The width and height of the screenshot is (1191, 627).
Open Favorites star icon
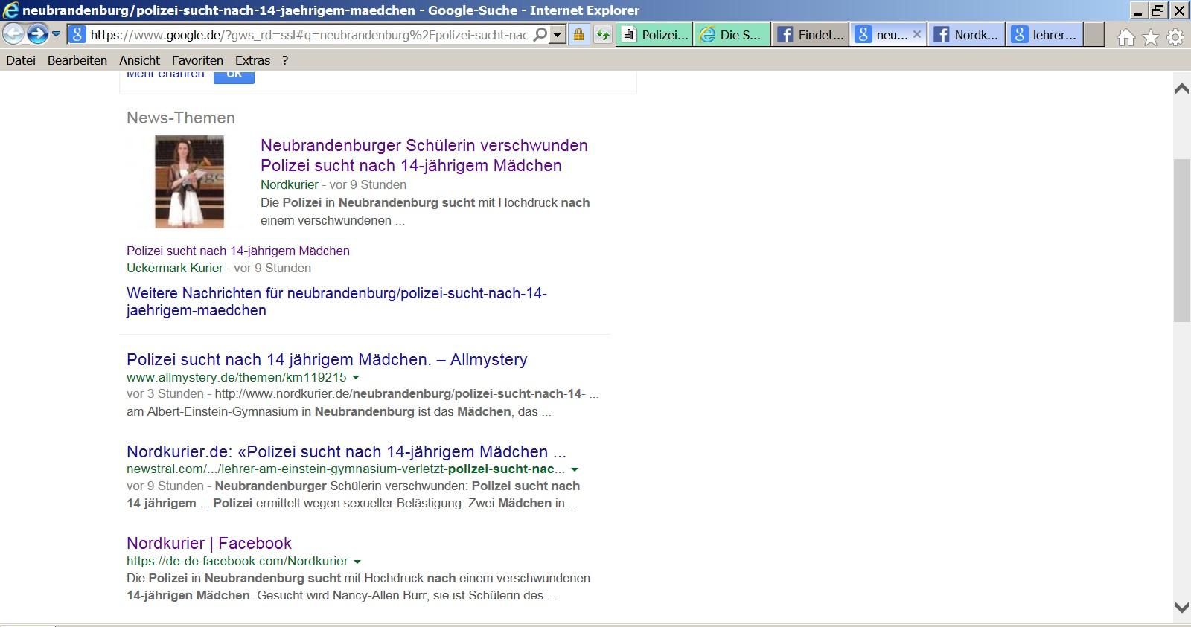[1151, 37]
